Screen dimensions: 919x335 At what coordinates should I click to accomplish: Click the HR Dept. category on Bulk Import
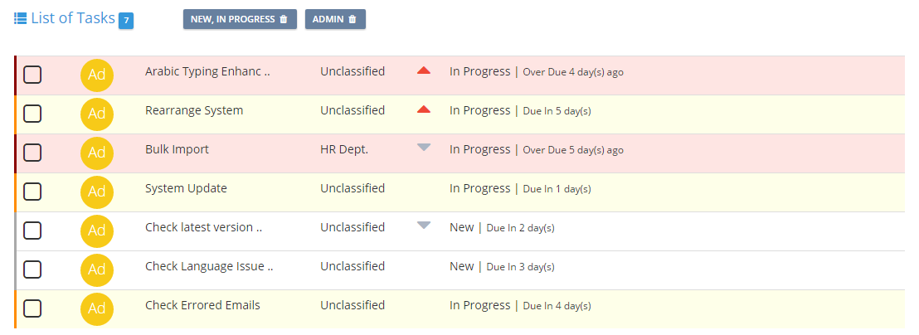[x=344, y=149]
